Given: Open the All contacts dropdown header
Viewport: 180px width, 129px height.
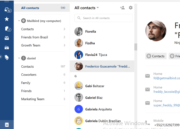Looking at the screenshot, I should pos(87,8).
